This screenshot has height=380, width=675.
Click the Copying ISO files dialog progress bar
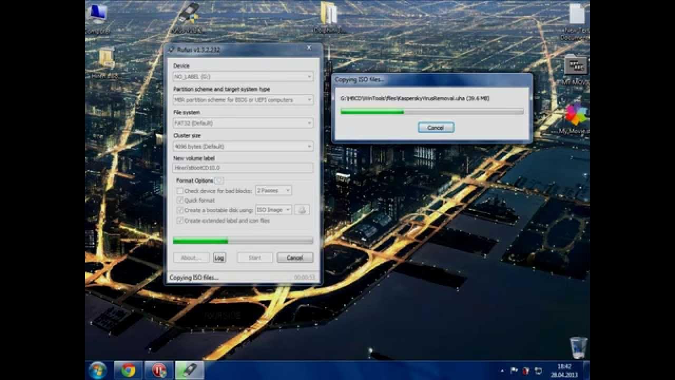pos(432,111)
